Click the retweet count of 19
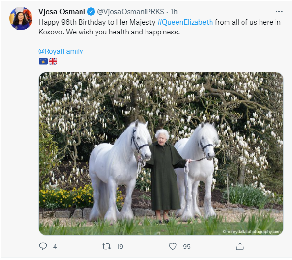Screen dimensions: 292x260 (x=120, y=246)
